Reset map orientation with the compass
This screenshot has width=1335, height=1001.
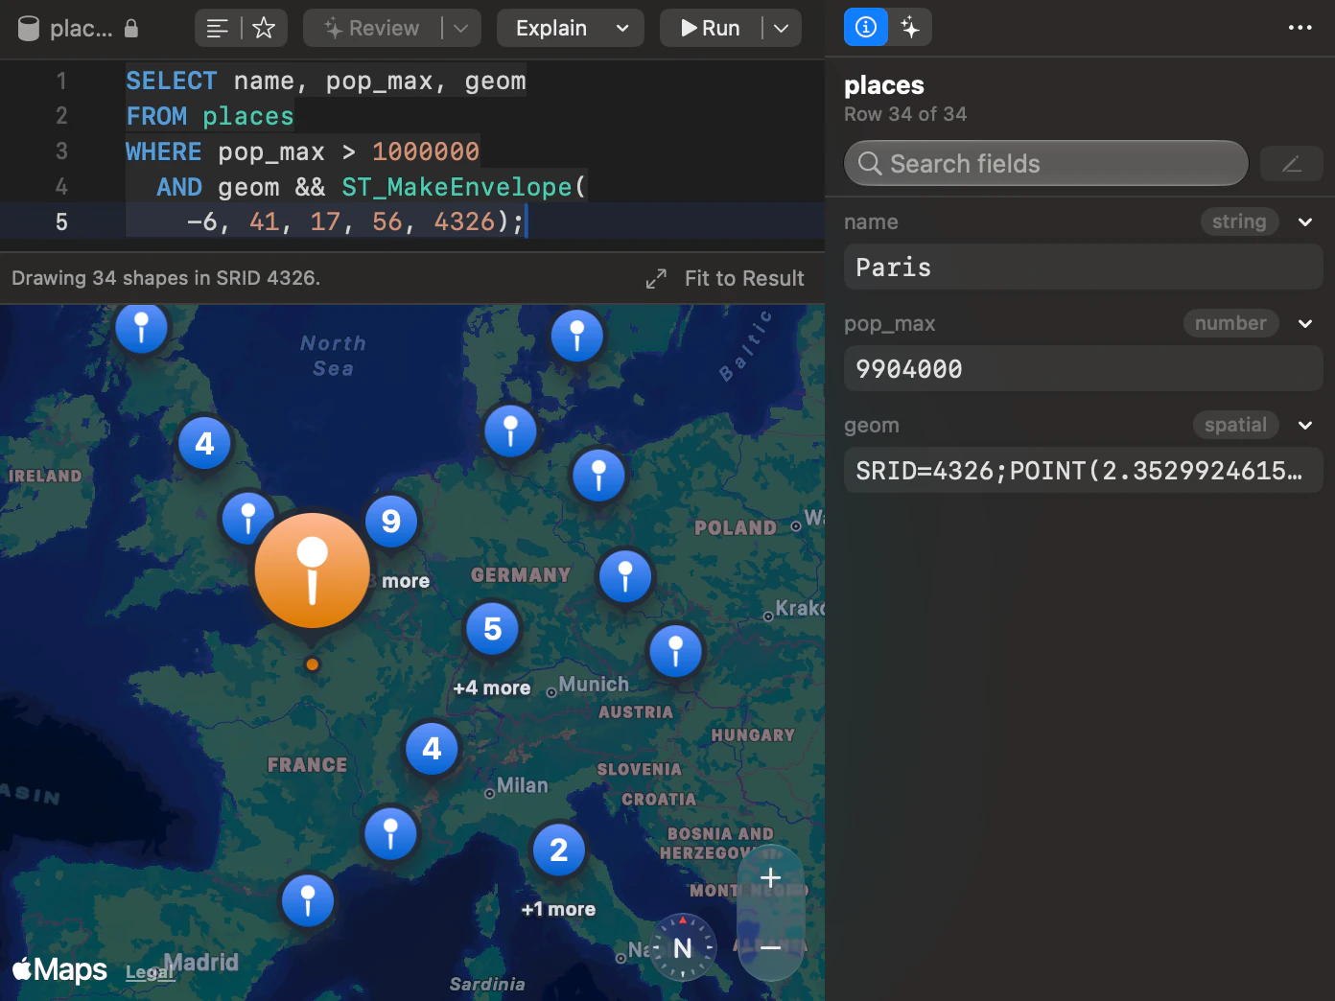683,947
